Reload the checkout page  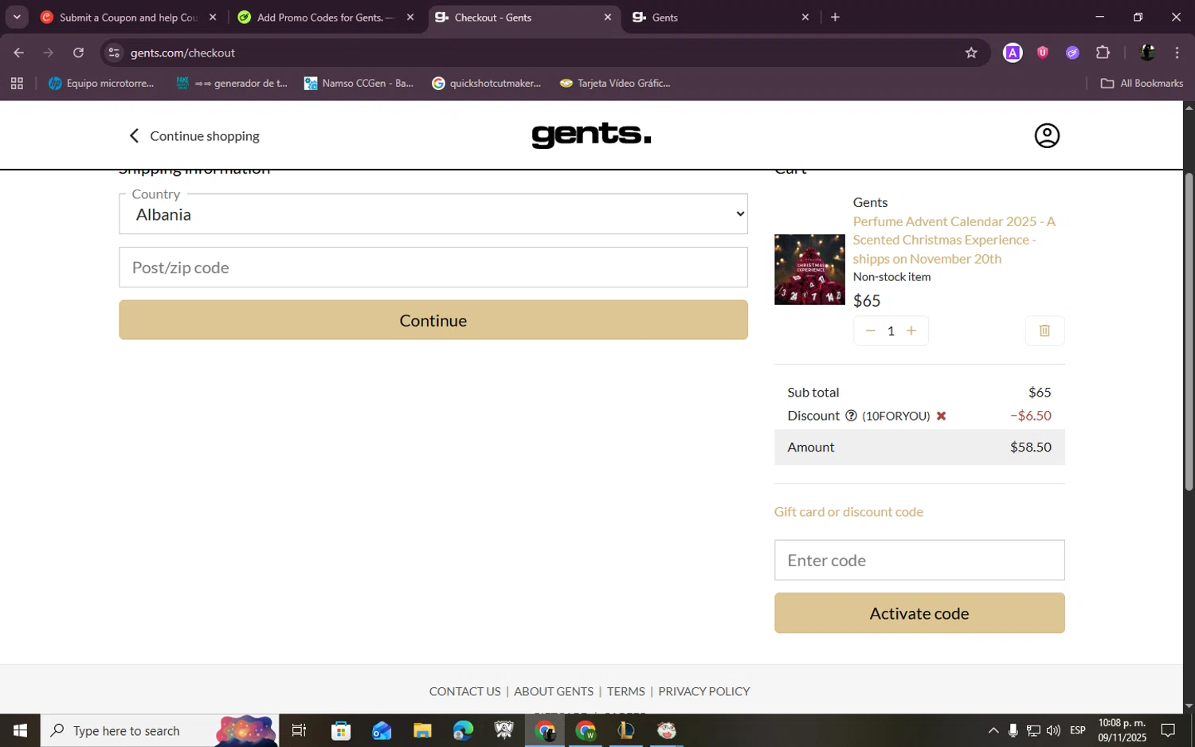[x=78, y=53]
